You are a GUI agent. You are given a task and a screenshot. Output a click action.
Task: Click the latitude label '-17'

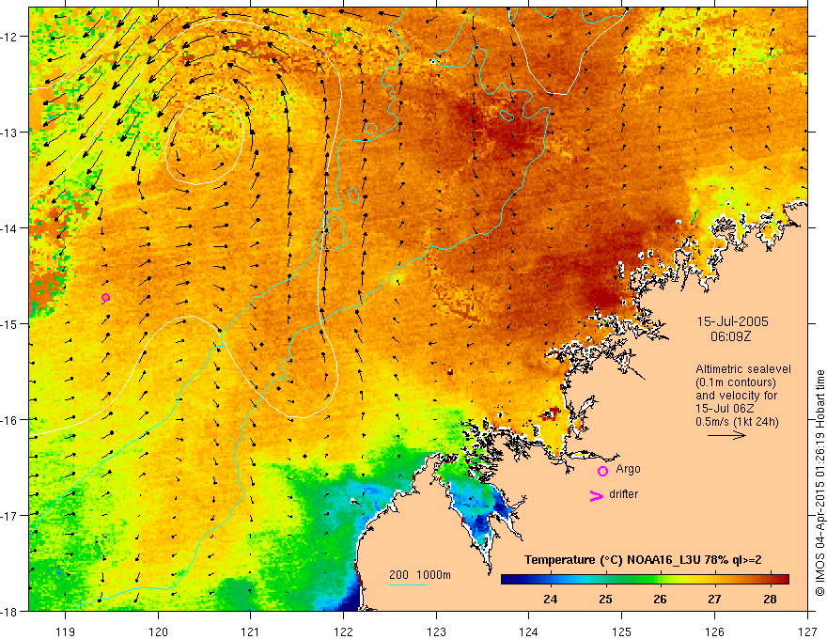[x=10, y=515]
